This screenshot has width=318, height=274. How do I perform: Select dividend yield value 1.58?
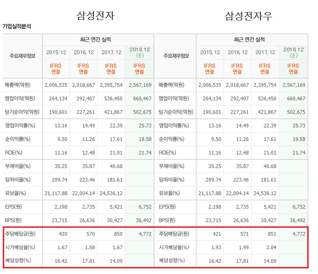pyautogui.click(x=90, y=247)
